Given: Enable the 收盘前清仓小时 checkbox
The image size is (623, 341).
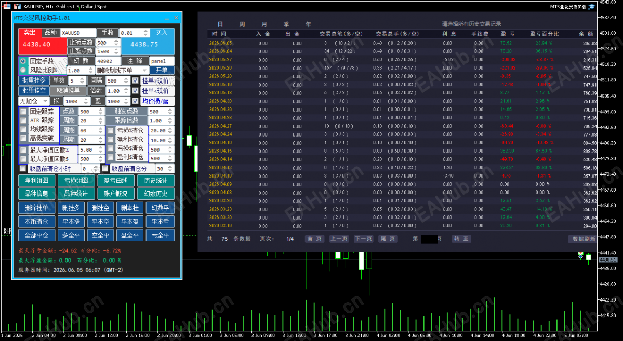Looking at the screenshot, I should 23,169.
